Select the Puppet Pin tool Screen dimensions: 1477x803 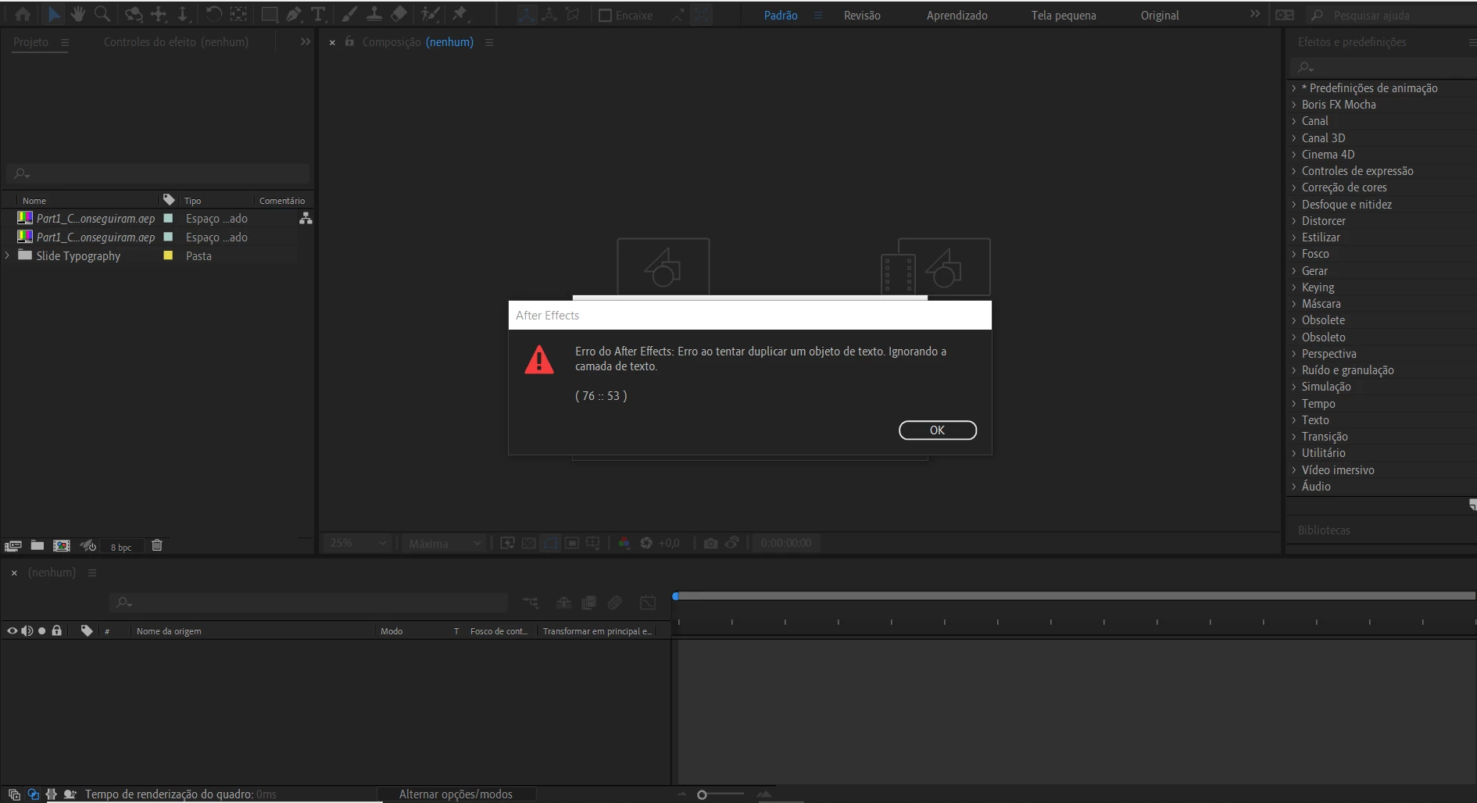point(460,14)
